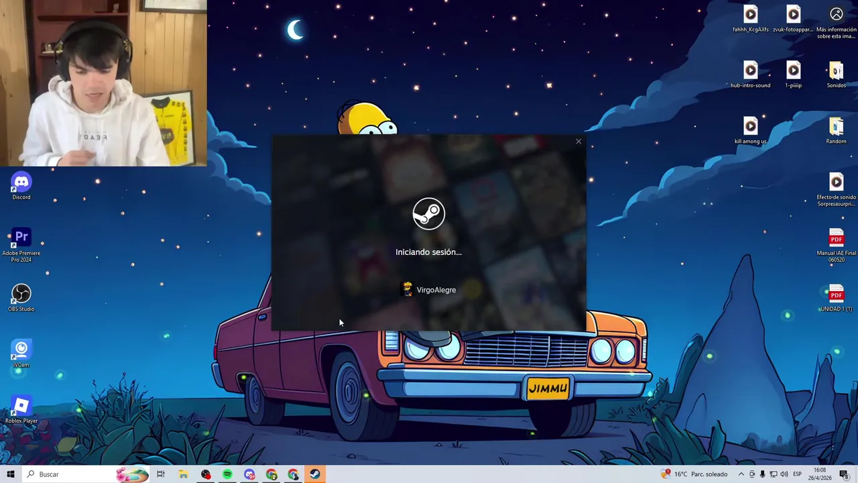Open the red recording app taskbar icon

point(206,474)
